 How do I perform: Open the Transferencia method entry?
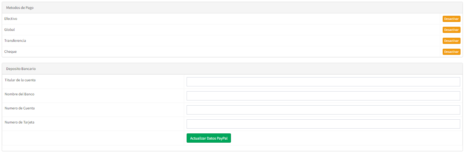tap(15, 41)
